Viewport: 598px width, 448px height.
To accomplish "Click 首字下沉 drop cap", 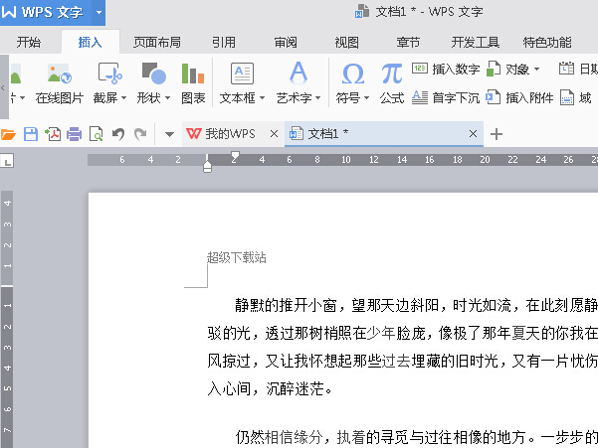I will (x=446, y=97).
